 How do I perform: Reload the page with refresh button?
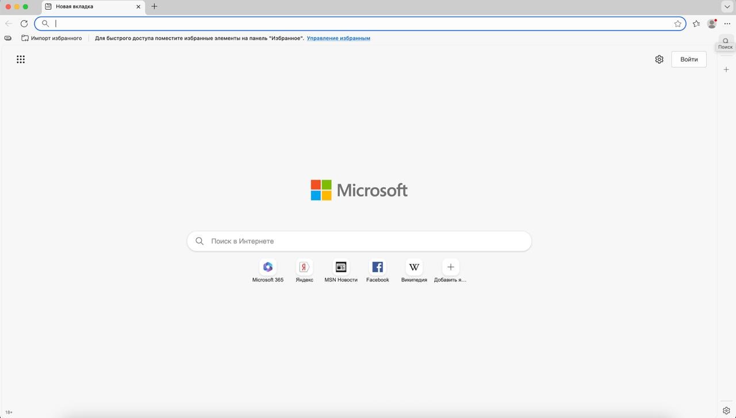click(x=24, y=24)
